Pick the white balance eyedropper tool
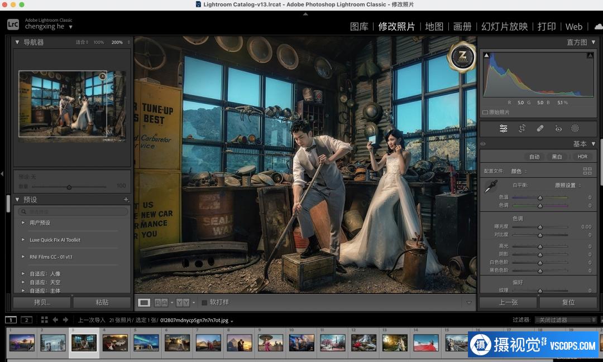The width and height of the screenshot is (603, 362). pos(491,187)
